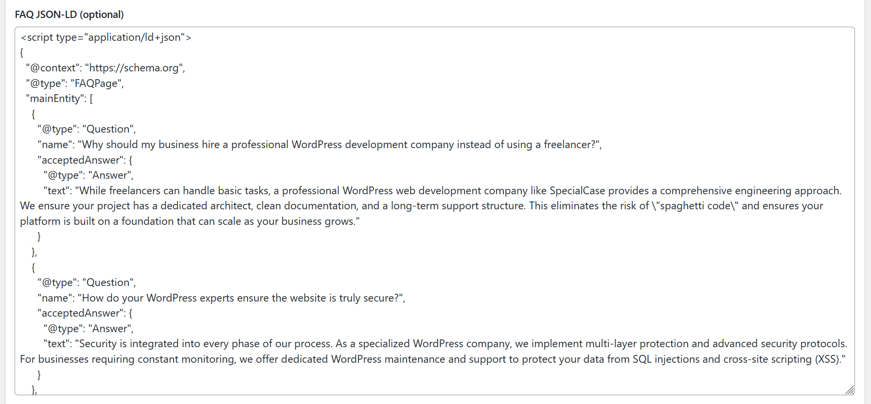Click the first "acceptedAnswer" line
871x404 pixels.
click(x=85, y=160)
